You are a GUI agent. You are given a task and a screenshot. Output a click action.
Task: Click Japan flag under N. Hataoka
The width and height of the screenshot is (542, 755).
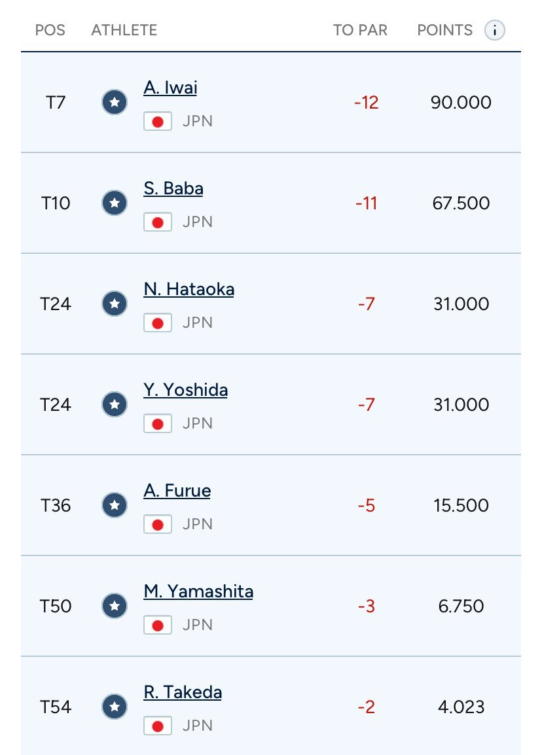158,323
